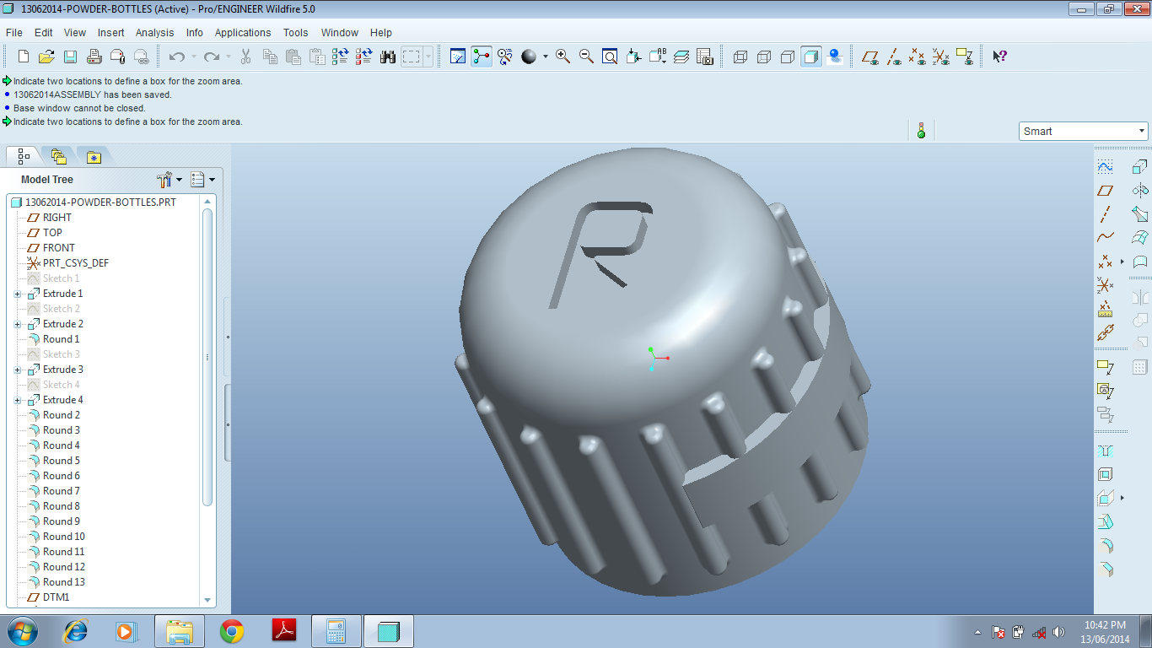Image resolution: width=1152 pixels, height=648 pixels.
Task: Open model tree Show dropdown
Action: (202, 180)
